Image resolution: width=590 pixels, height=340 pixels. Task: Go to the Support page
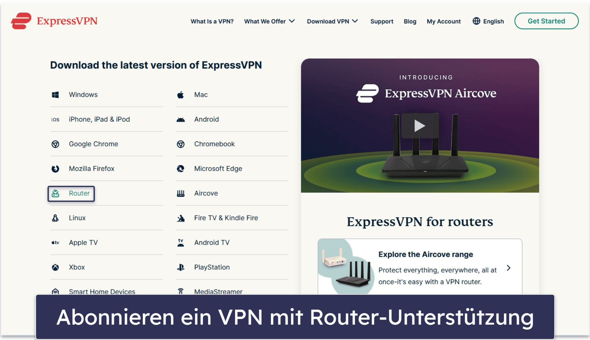tap(382, 21)
